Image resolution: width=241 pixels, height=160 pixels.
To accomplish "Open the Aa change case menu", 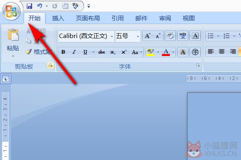I will [137, 52].
